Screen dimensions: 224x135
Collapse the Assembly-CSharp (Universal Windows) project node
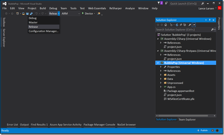click(158, 39)
